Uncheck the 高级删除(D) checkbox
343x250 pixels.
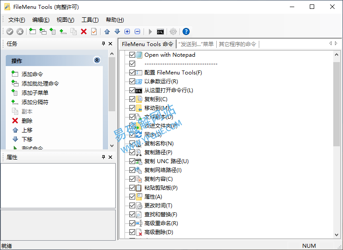point(132,232)
